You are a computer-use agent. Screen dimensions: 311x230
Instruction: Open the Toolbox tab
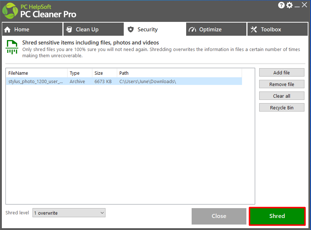click(277, 29)
